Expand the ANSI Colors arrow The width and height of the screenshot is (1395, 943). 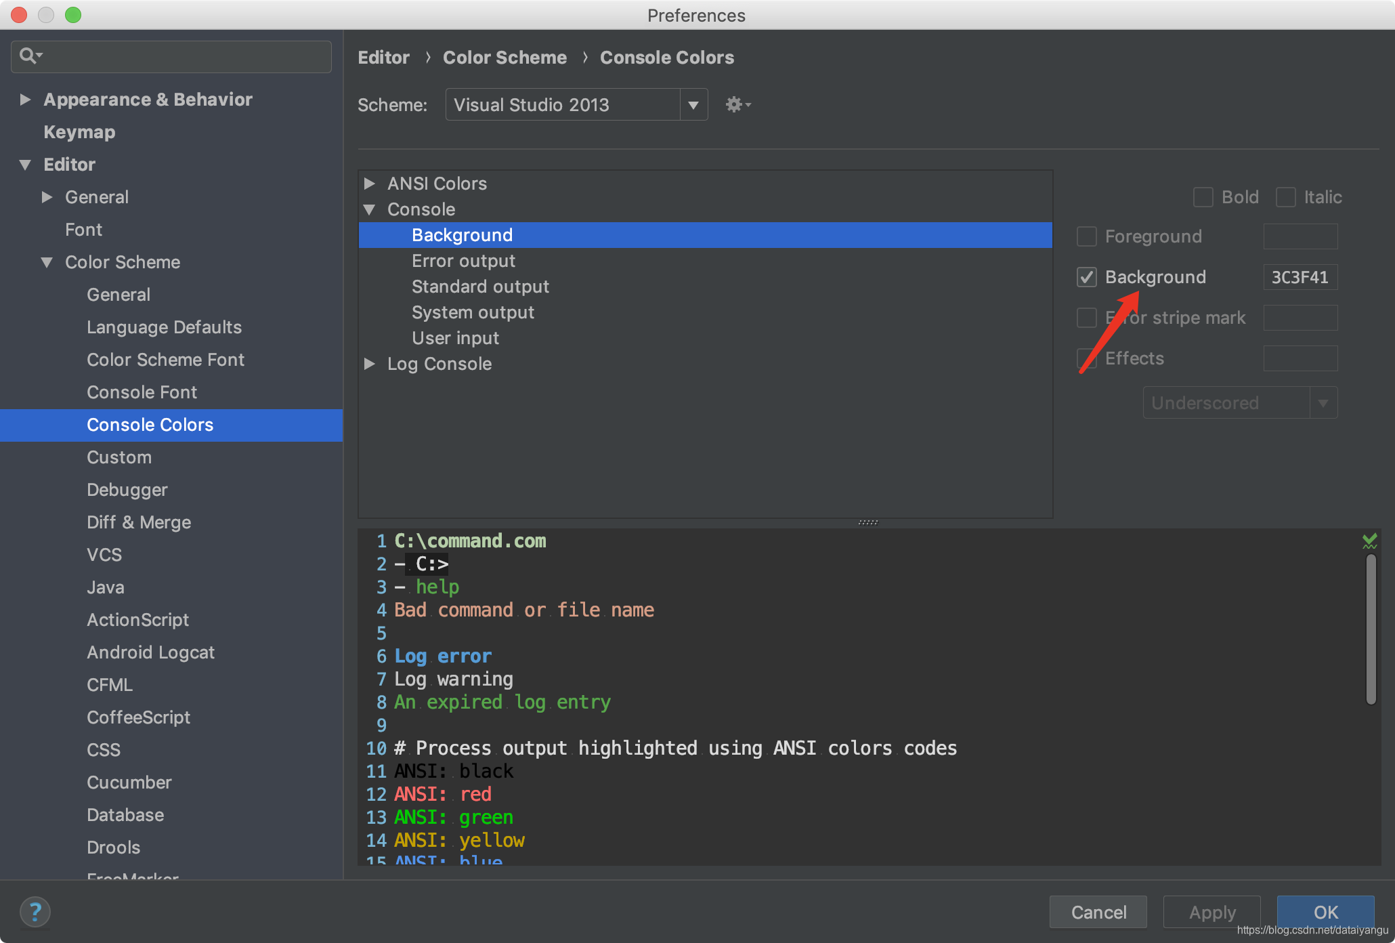tap(370, 184)
